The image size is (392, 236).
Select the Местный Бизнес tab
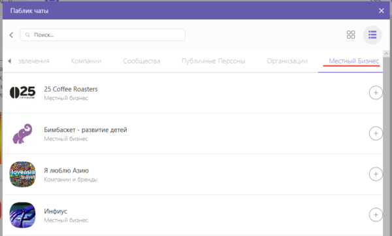(x=353, y=61)
